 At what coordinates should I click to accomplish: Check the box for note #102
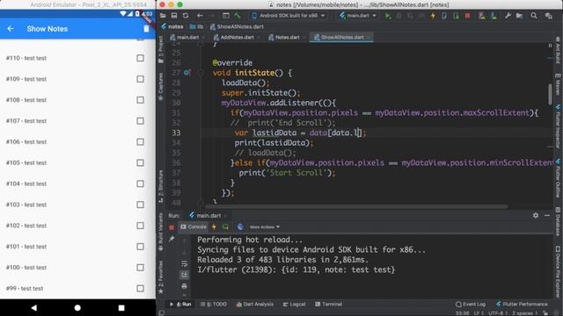141,226
